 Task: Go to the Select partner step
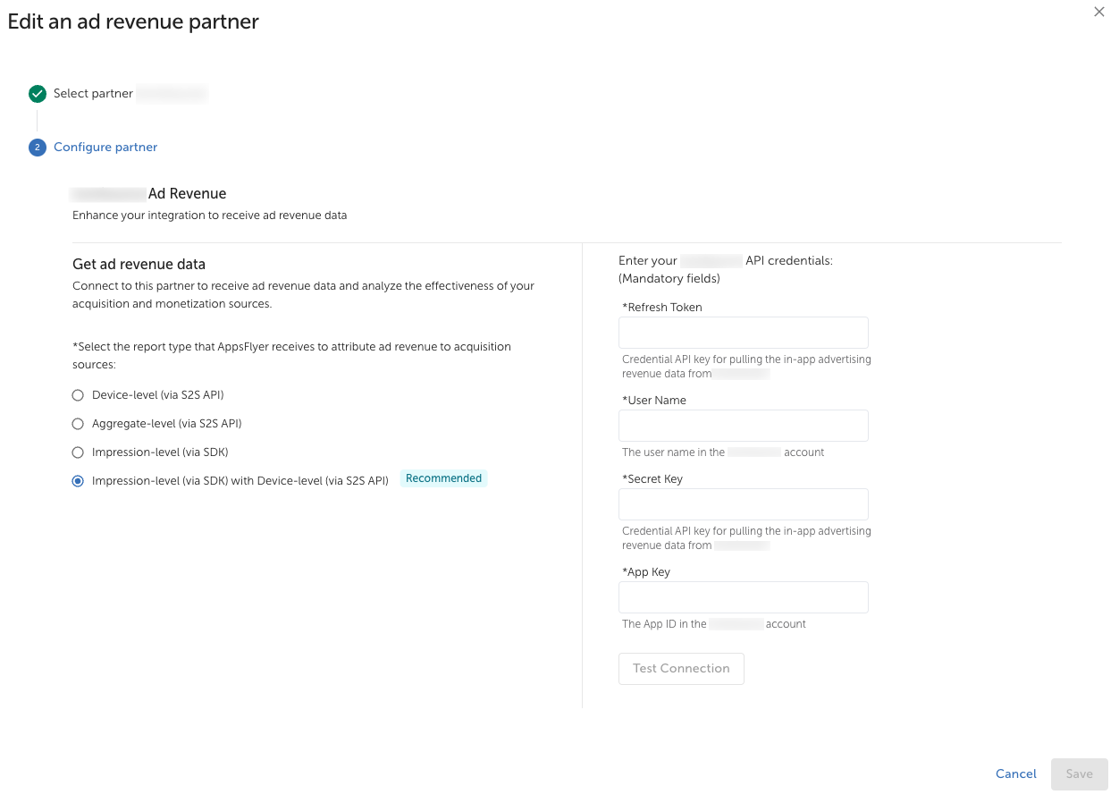tap(93, 94)
